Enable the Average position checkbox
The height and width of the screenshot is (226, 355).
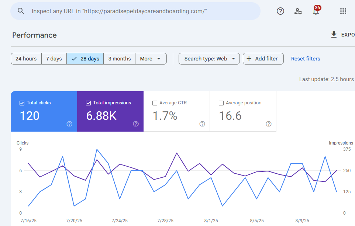point(221,103)
